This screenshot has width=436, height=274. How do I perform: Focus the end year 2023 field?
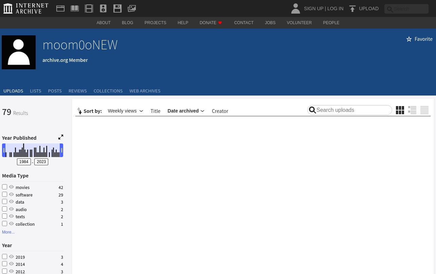(x=41, y=162)
